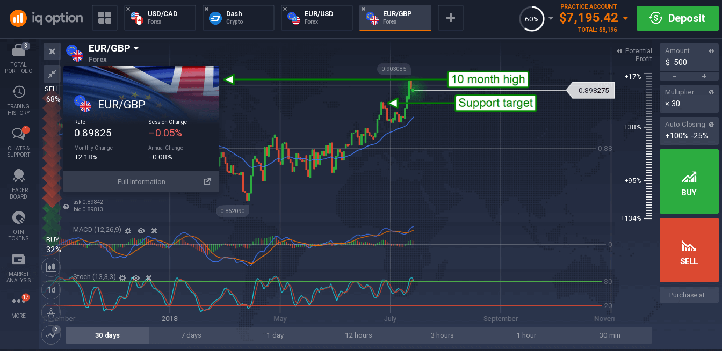This screenshot has height=351, width=722.
Task: Remove the MACD indicator
Action: click(x=154, y=230)
